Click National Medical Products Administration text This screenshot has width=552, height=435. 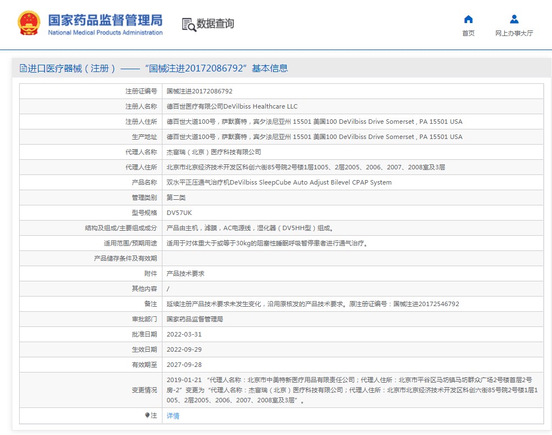click(105, 33)
